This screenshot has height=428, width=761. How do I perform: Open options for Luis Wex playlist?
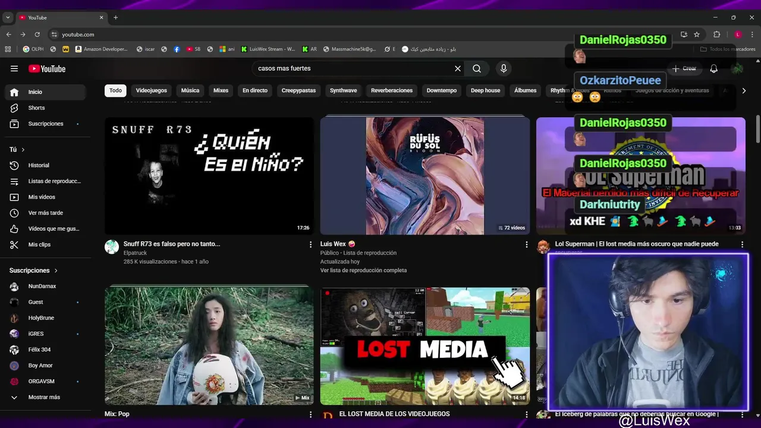526,244
